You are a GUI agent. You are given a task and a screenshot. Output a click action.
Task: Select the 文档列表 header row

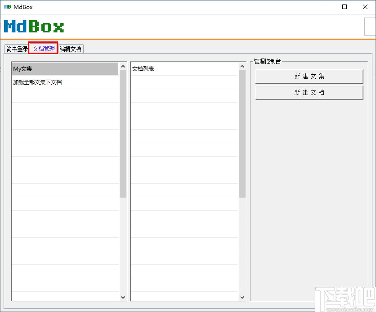[184, 68]
